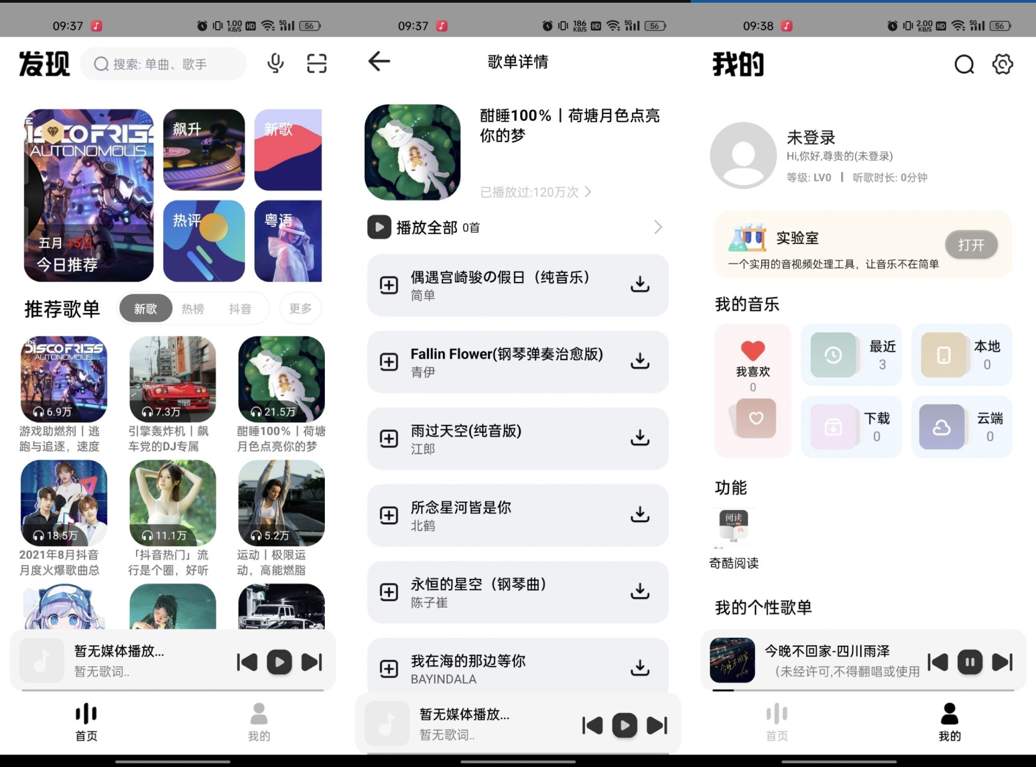
Task: Expand played count 已播放过:120万次 arrow
Action: 589,192
